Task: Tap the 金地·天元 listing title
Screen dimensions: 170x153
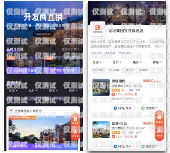Action: click(x=119, y=124)
